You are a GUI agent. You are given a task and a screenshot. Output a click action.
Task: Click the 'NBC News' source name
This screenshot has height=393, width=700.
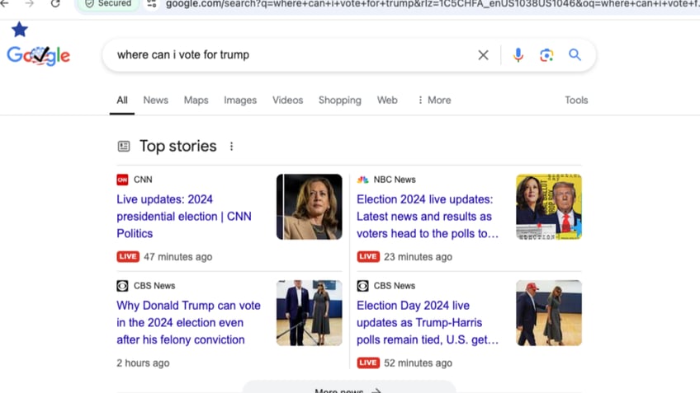395,180
